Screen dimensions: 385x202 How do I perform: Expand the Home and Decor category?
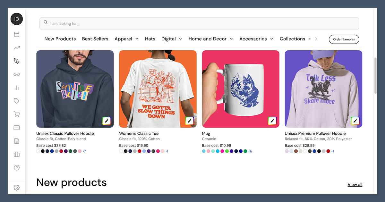(210, 38)
